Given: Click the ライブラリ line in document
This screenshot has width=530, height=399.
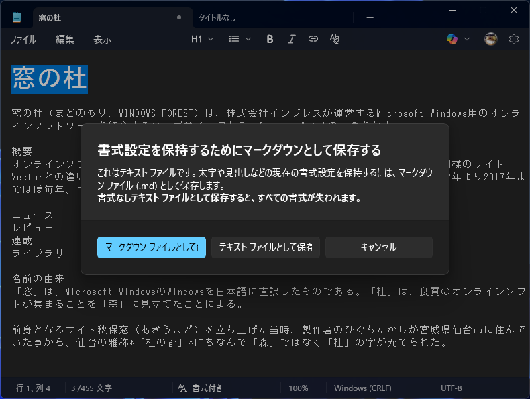Looking at the screenshot, I should 38,253.
